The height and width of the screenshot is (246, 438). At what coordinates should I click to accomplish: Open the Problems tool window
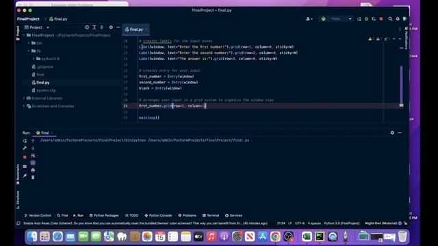click(187, 215)
